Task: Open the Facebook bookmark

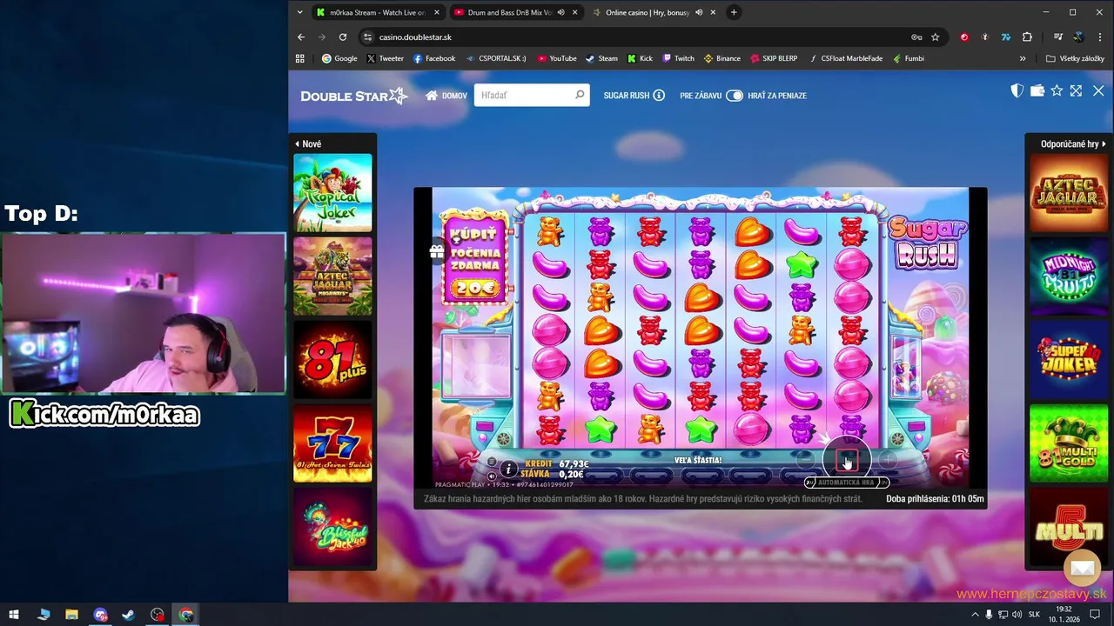Action: (x=434, y=58)
